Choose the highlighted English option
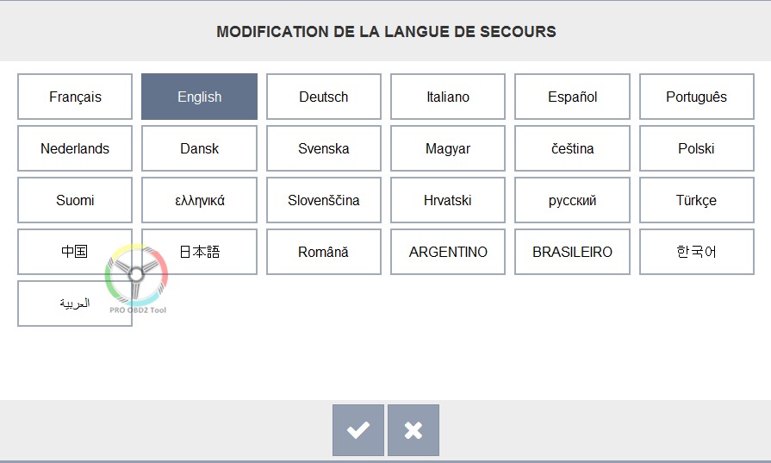The width and height of the screenshot is (771, 463). click(x=199, y=97)
